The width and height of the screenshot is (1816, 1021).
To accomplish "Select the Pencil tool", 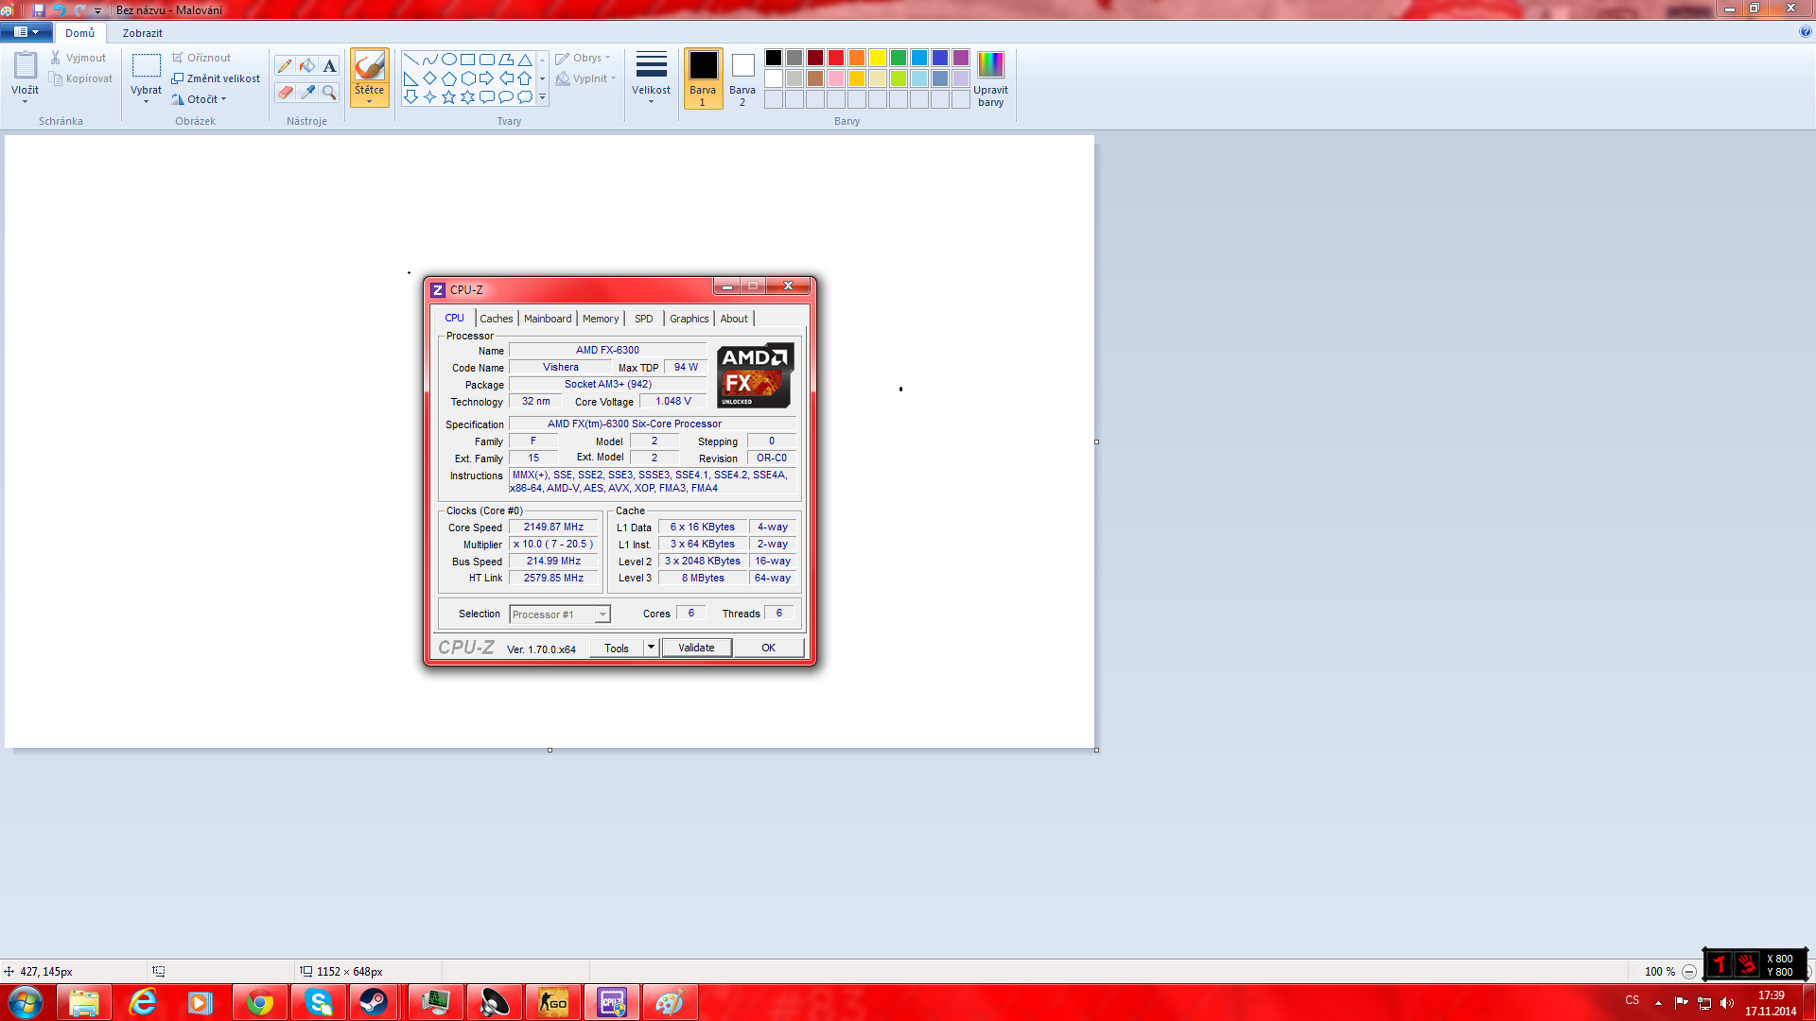I will pos(285,66).
